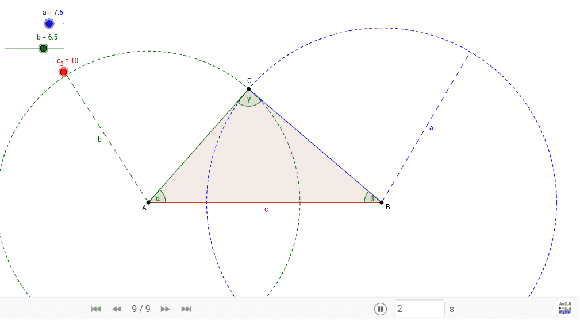Click the green radius label b
Image resolution: width=580 pixels, height=320 pixels.
99,139
